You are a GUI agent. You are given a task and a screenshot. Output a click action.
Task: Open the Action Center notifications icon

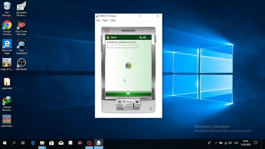coord(256,143)
